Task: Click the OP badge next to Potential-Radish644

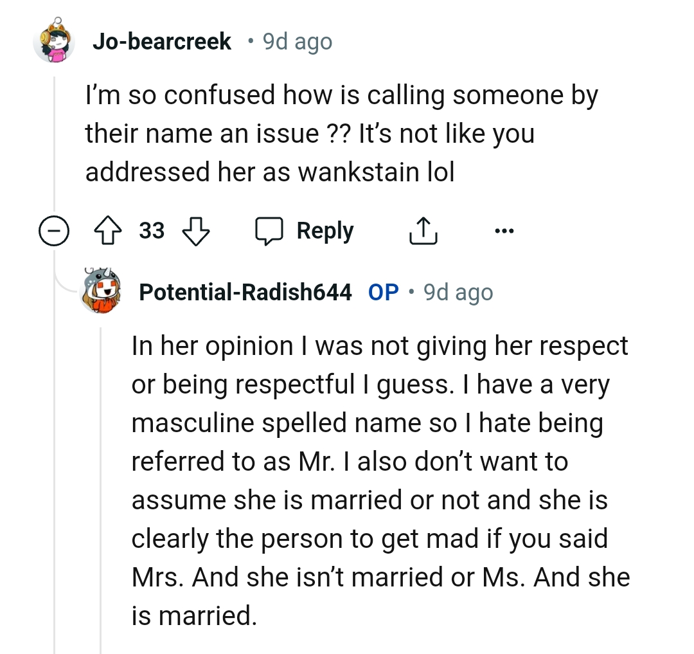Action: click(x=382, y=291)
